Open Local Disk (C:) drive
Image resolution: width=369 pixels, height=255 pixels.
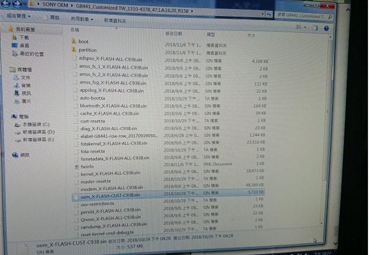click(36, 124)
